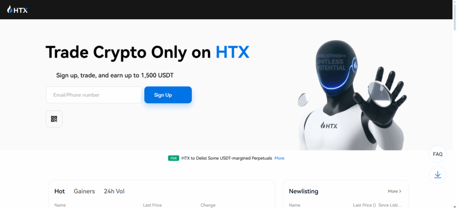Click the Email/Phone number field
The image size is (457, 209).
coord(94,95)
